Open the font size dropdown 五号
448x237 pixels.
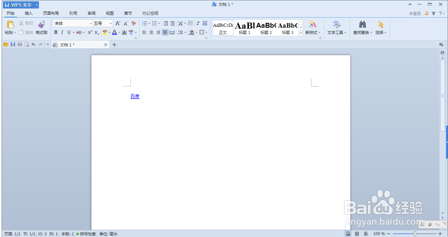(111, 23)
